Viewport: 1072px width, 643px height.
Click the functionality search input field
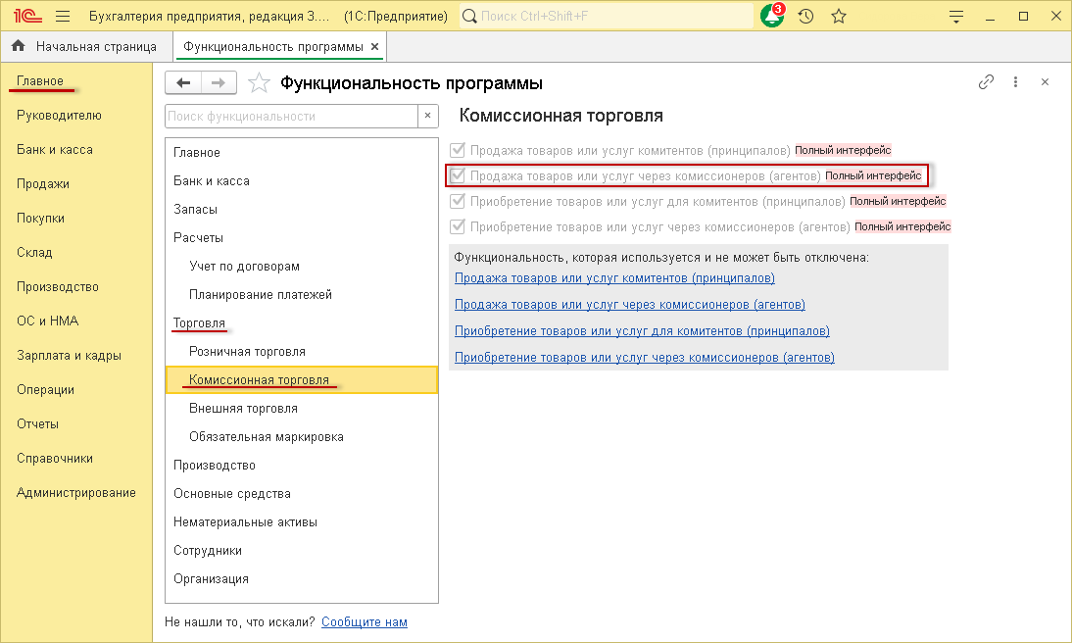coord(291,116)
